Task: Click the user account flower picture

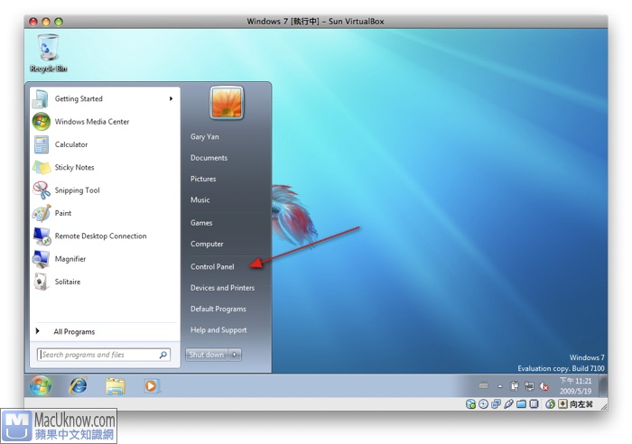Action: point(227,103)
